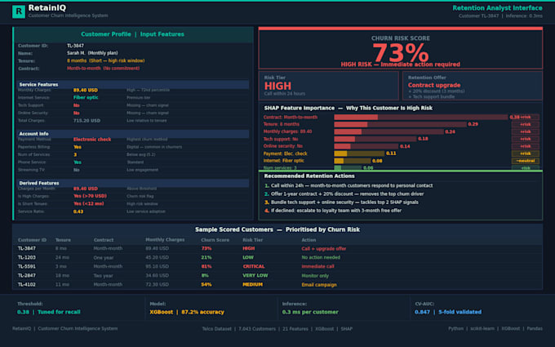Click the +risk tag on Payment: Elec. check
Viewport: 555px width, 347px height.
click(526, 153)
